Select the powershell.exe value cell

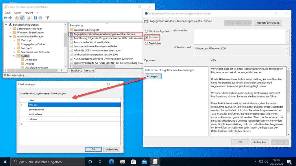point(74,110)
